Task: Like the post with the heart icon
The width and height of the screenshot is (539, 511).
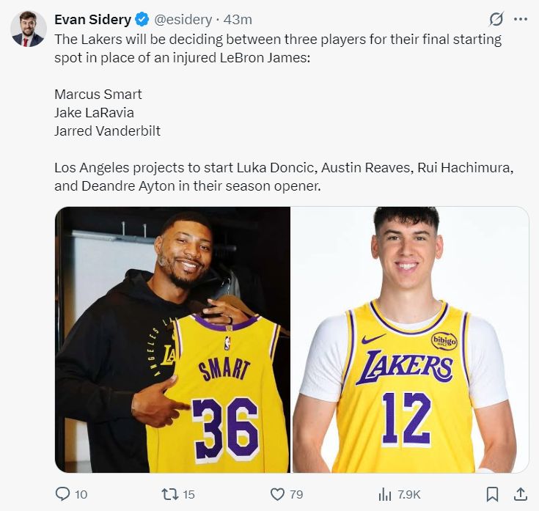Action: tap(277, 494)
